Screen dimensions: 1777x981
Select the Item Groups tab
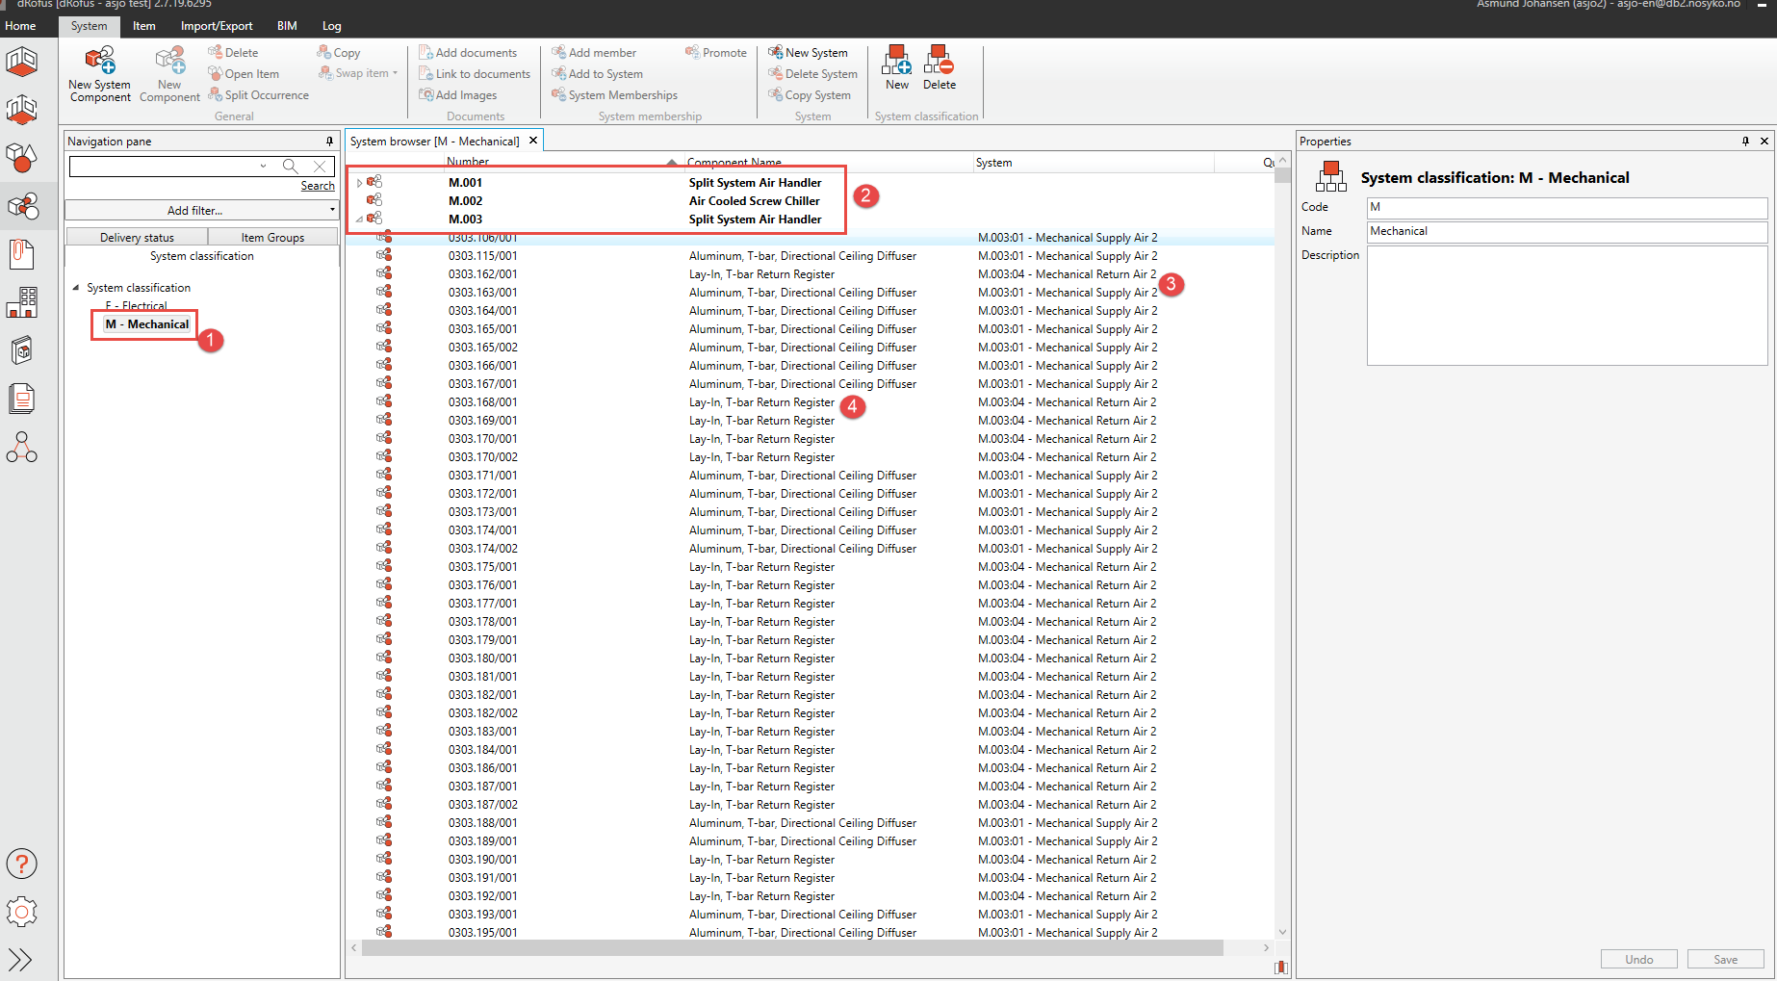[272, 238]
